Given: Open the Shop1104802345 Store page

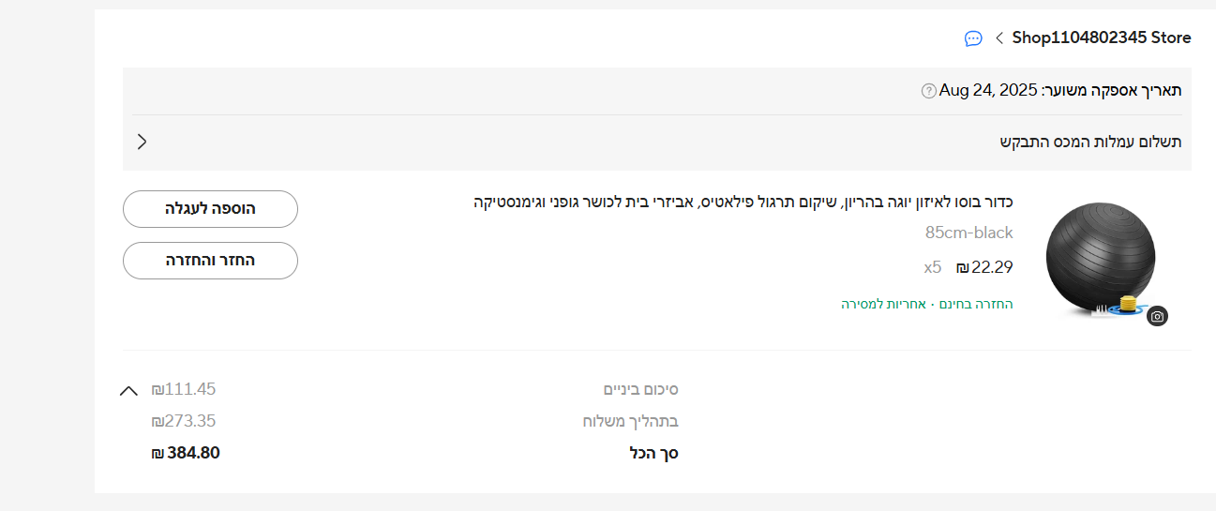Looking at the screenshot, I should pyautogui.click(x=1102, y=38).
